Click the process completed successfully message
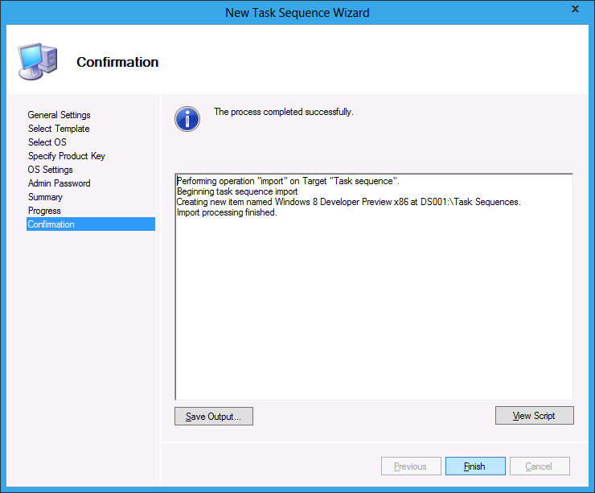 (x=283, y=112)
